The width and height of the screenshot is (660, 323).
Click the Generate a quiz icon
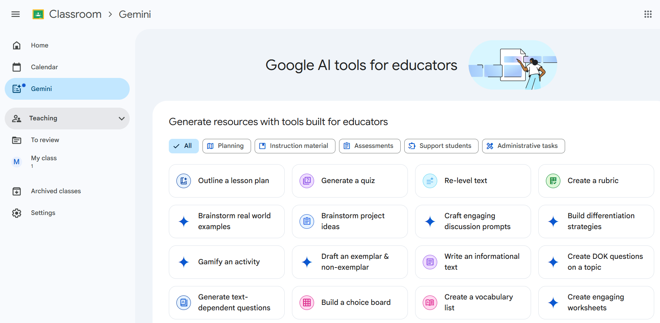pos(307,181)
